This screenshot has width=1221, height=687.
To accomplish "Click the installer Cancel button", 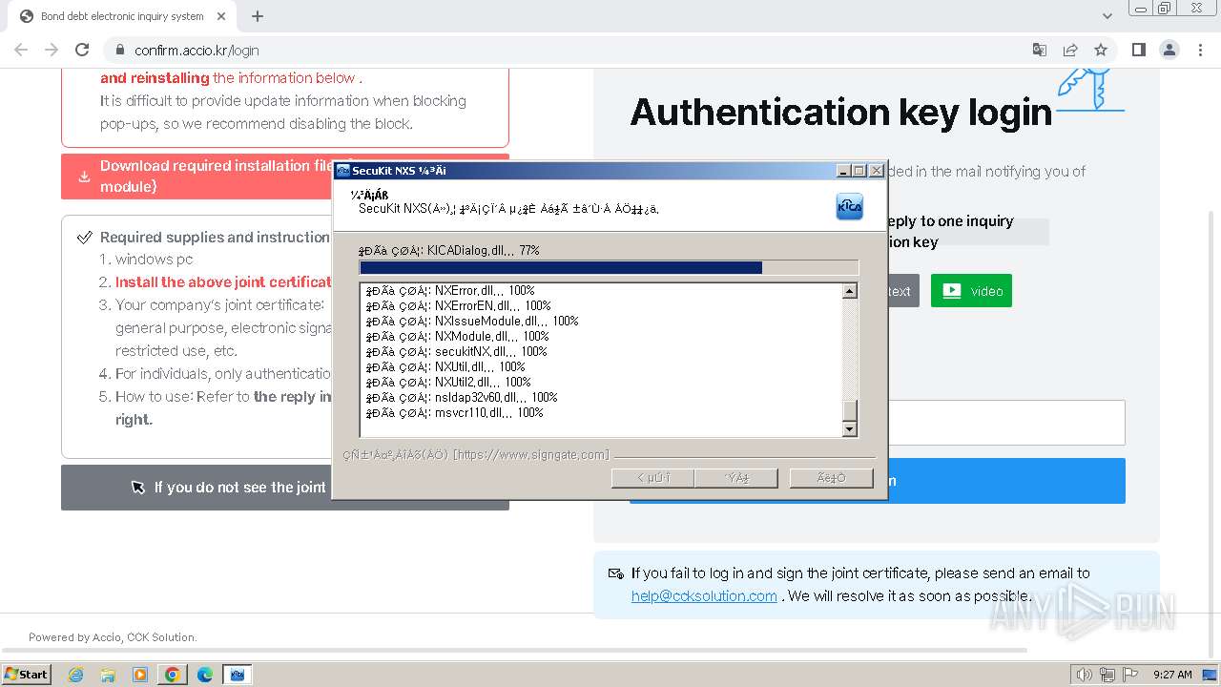I will (831, 478).
